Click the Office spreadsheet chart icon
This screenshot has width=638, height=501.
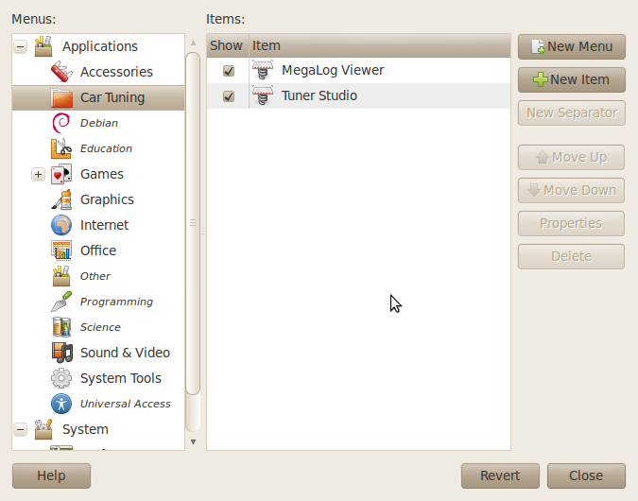coord(61,250)
